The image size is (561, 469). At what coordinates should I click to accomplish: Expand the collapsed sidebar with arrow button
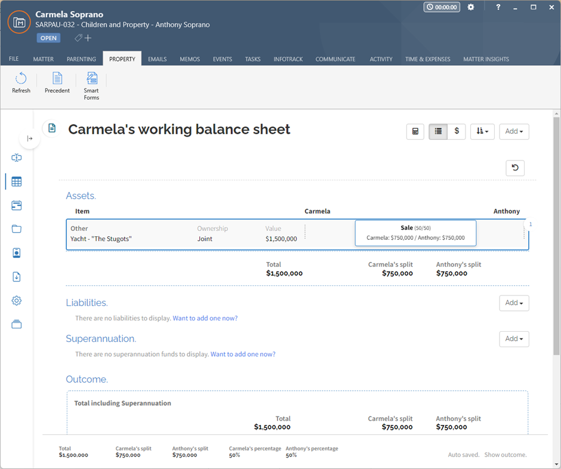(30, 138)
